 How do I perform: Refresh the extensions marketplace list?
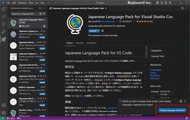40,8
